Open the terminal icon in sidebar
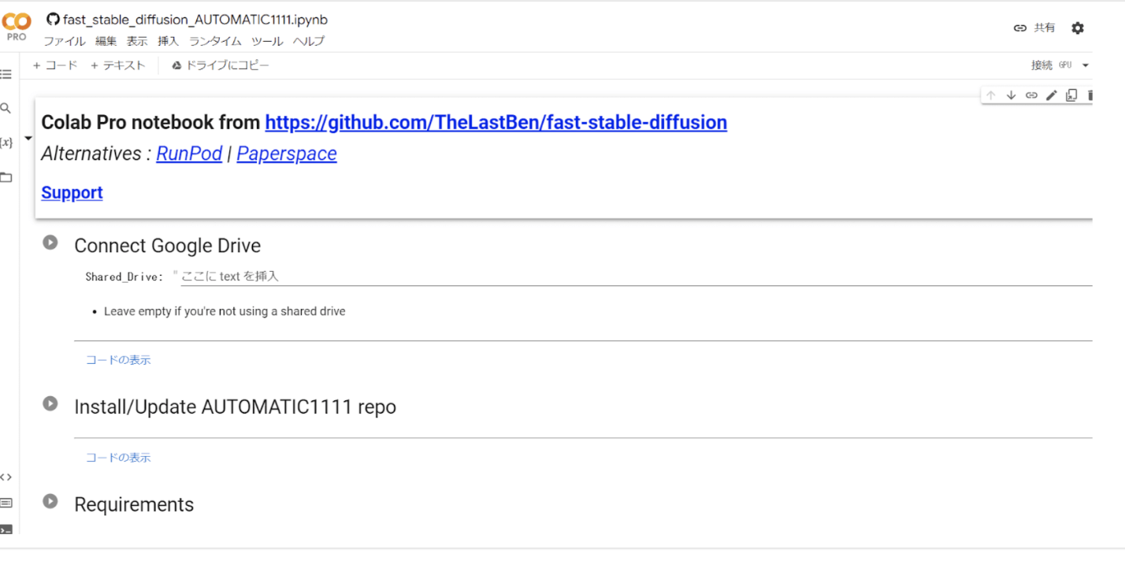The width and height of the screenshot is (1125, 572). coord(6,529)
